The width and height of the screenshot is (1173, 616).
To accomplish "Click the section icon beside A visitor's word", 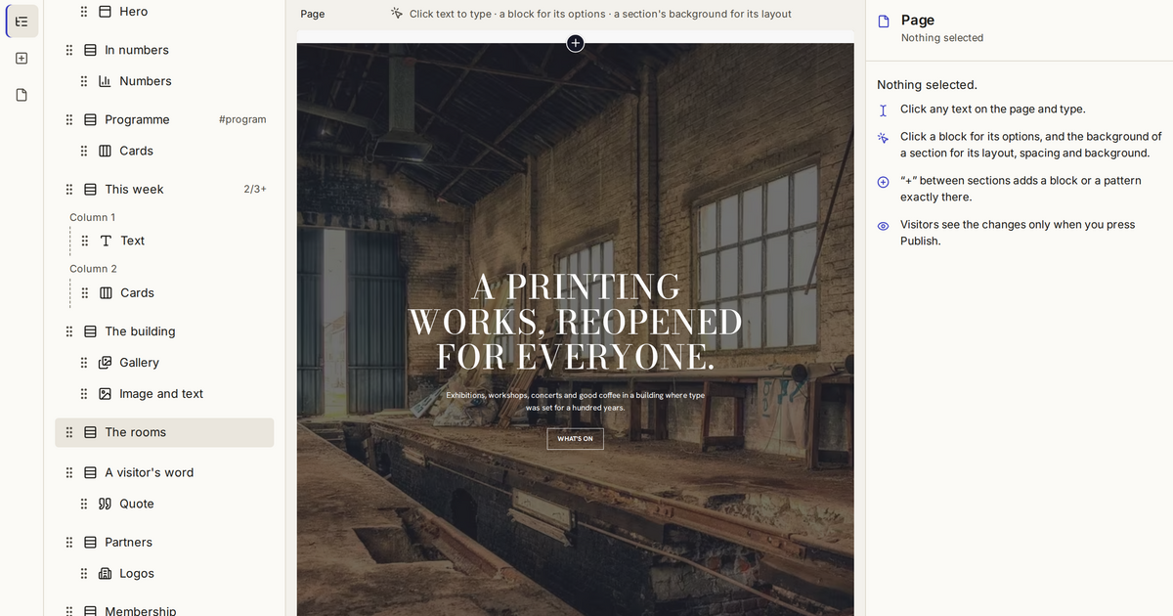I will pos(90,472).
